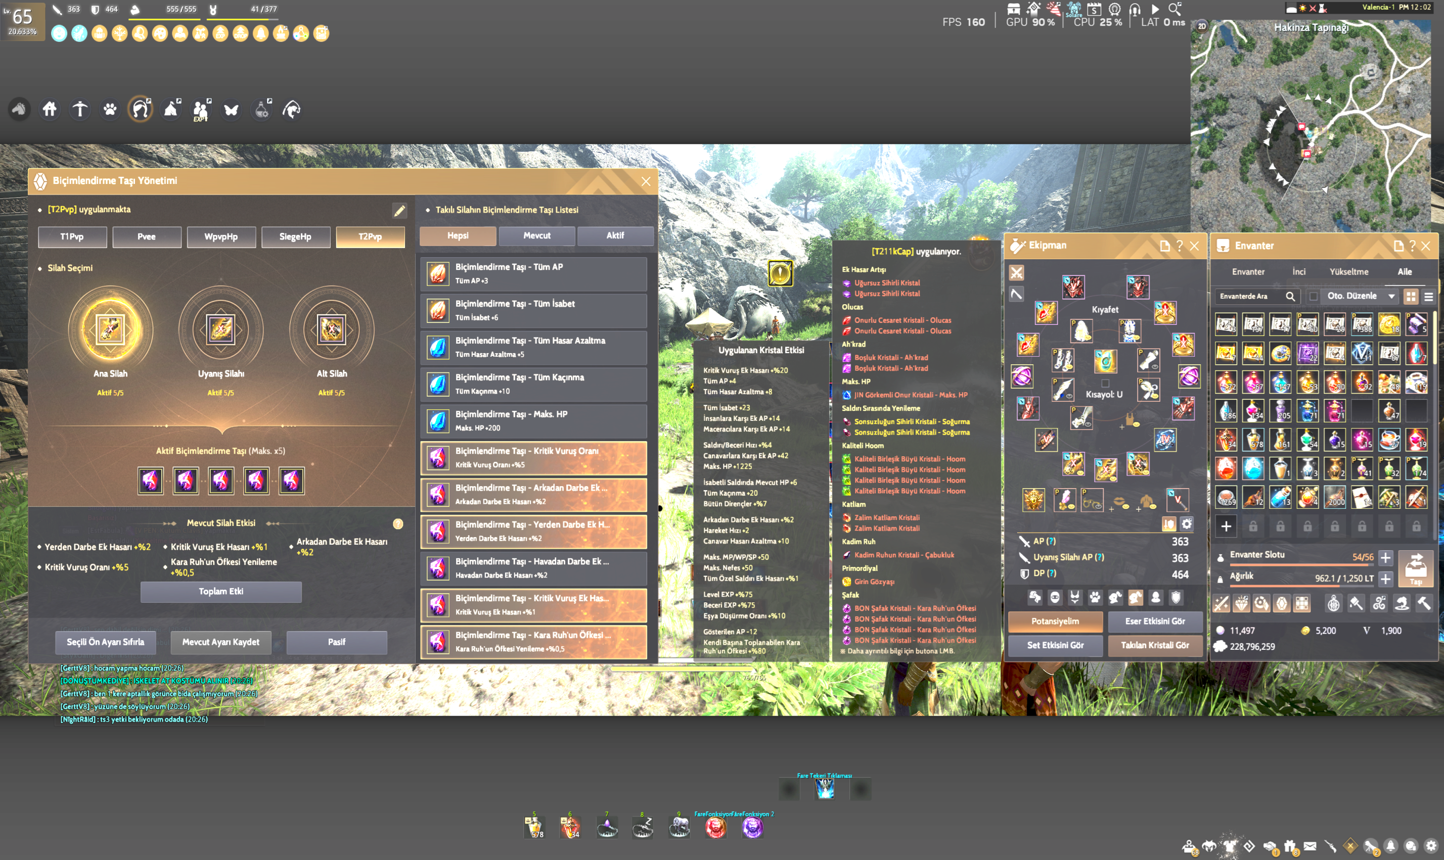Click inside the Envanterde Ara search field
1444x860 pixels.
click(x=1257, y=296)
